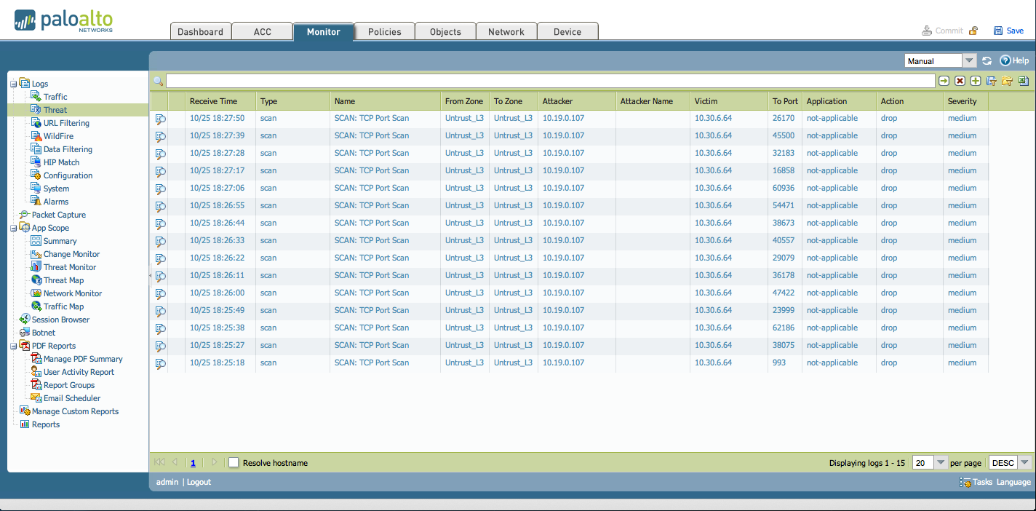The width and height of the screenshot is (1036, 511).
Task: Switch to the ACC tab
Action: [262, 31]
